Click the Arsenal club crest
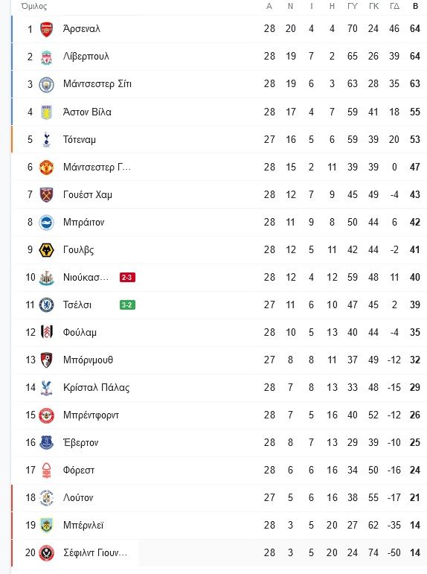The image size is (427, 574). [46, 29]
